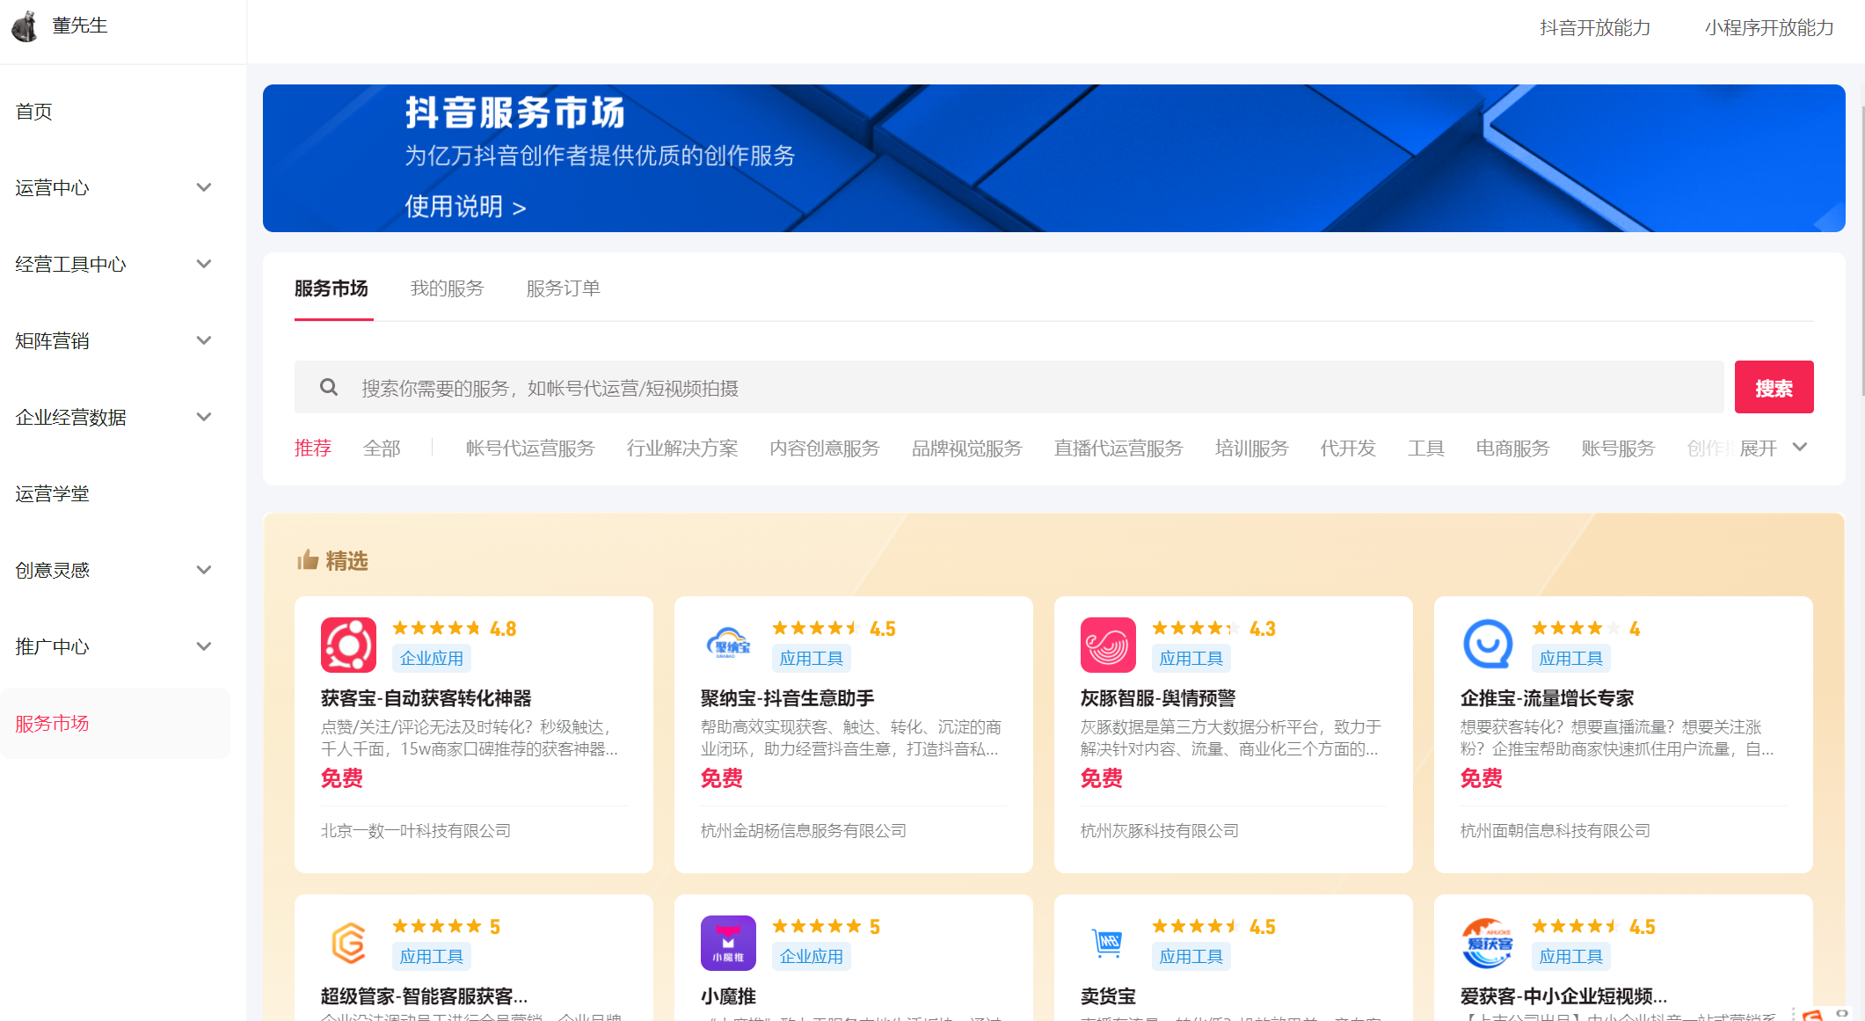Filter by 行业解决方案
Viewport: 1865px width, 1021px height.
(682, 448)
